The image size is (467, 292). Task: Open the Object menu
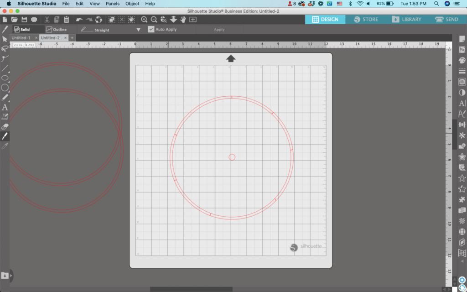pyautogui.click(x=132, y=4)
